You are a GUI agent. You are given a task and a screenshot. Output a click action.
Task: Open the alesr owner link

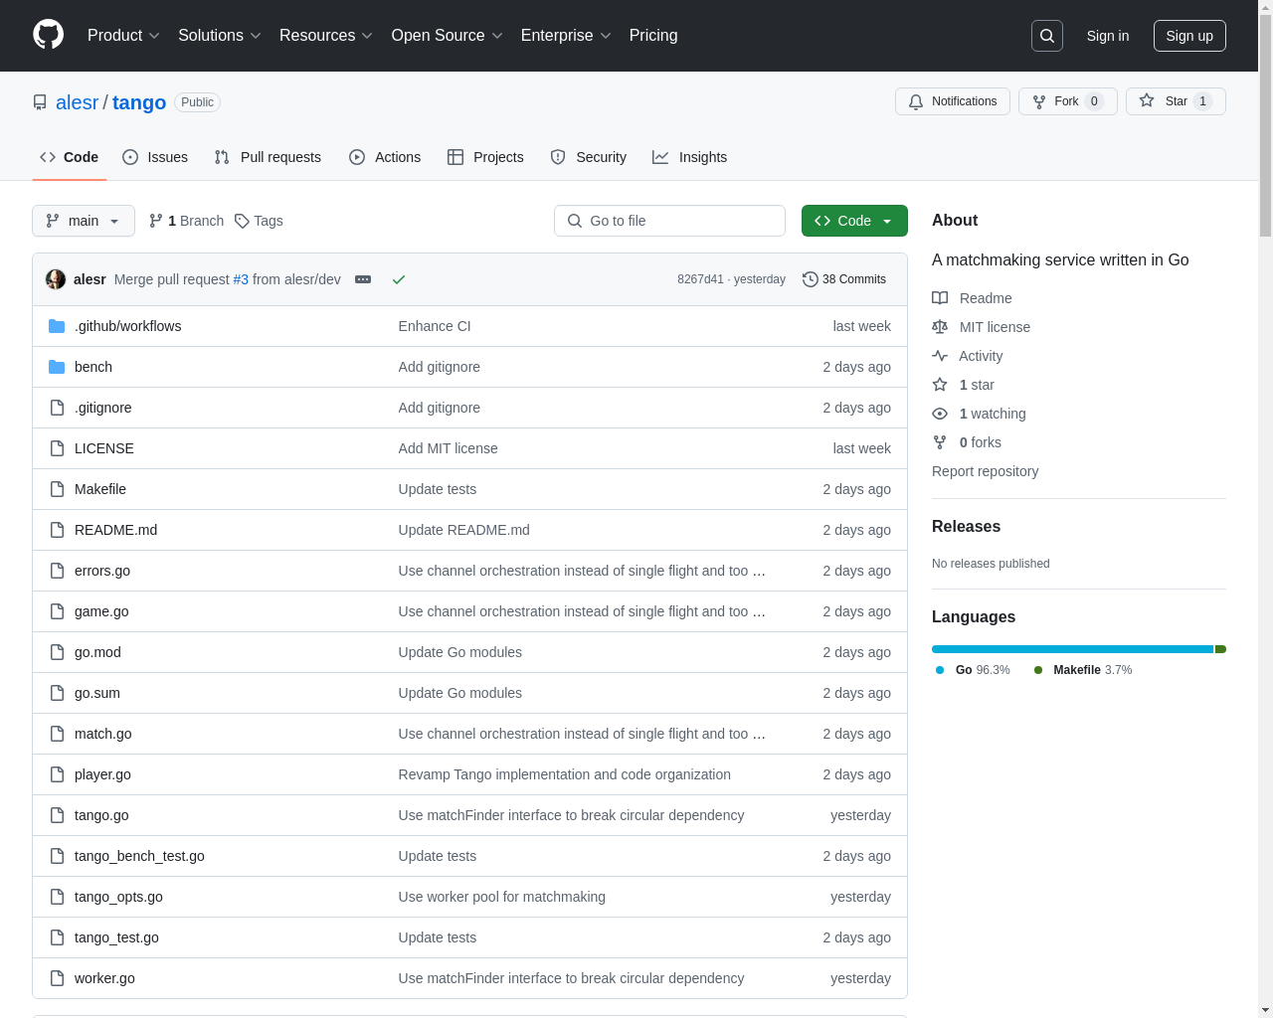[78, 102]
